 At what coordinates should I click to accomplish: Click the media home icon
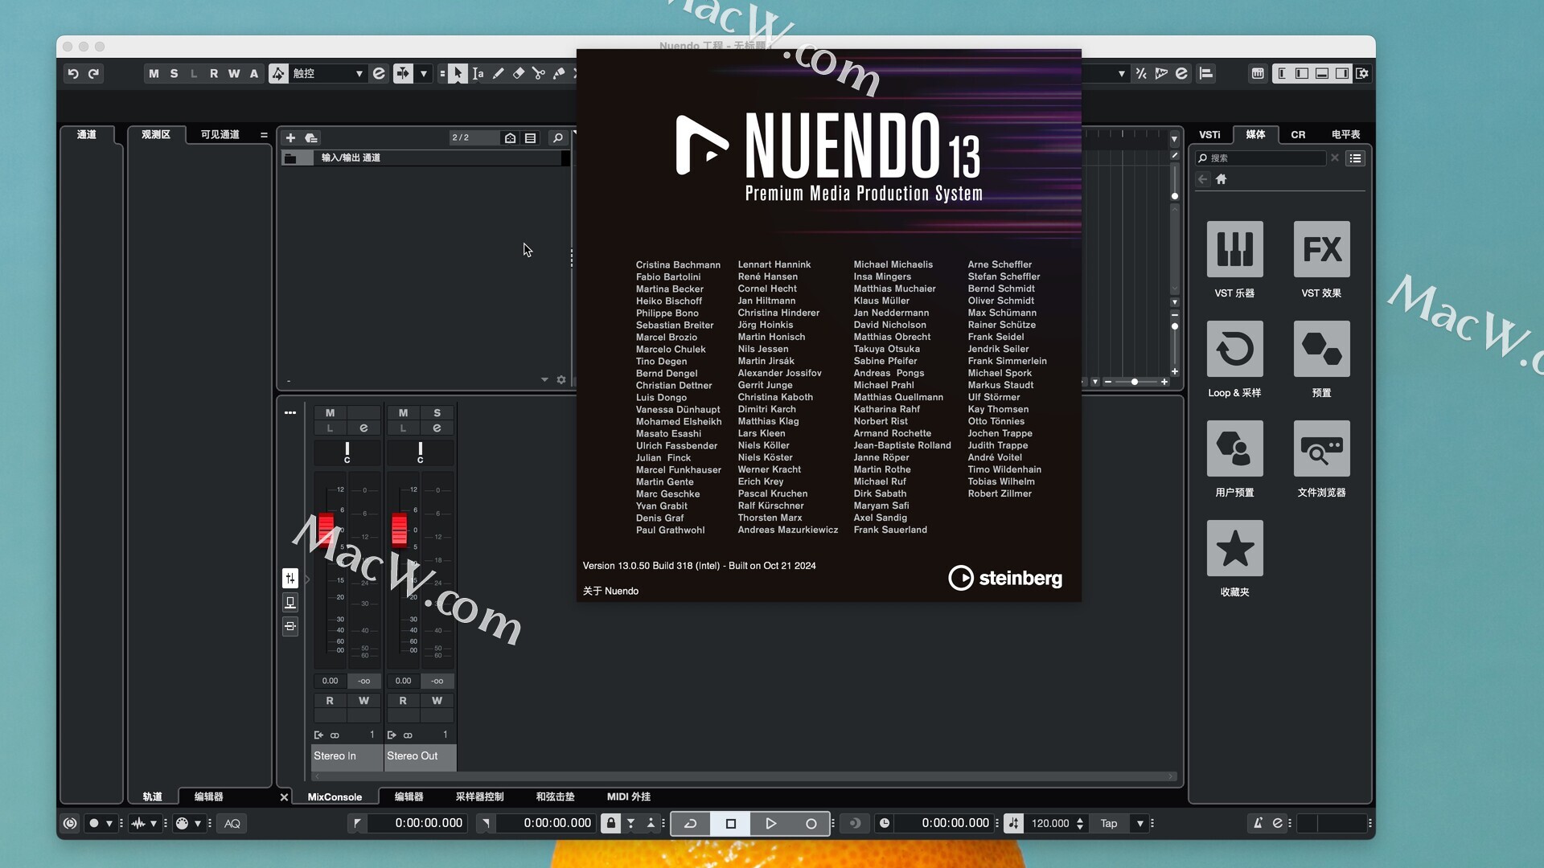[x=1221, y=179]
